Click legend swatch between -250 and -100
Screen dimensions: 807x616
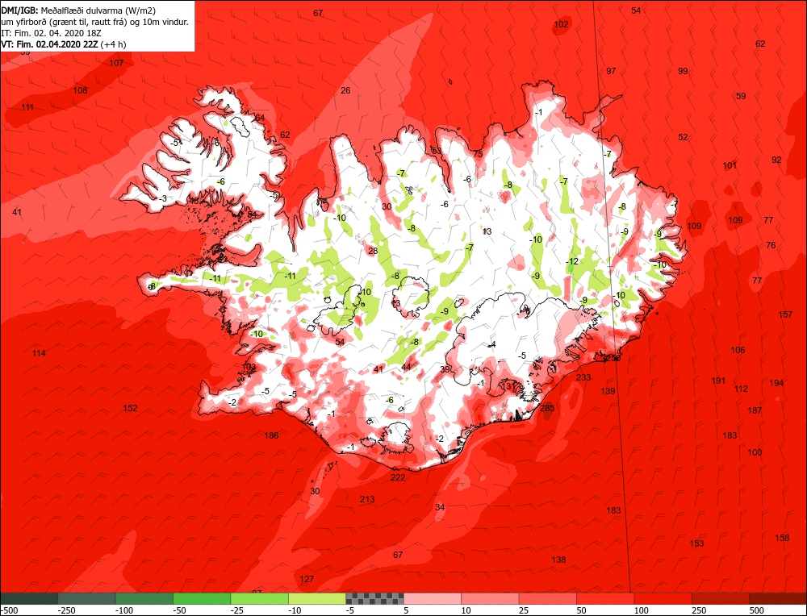pos(87,598)
